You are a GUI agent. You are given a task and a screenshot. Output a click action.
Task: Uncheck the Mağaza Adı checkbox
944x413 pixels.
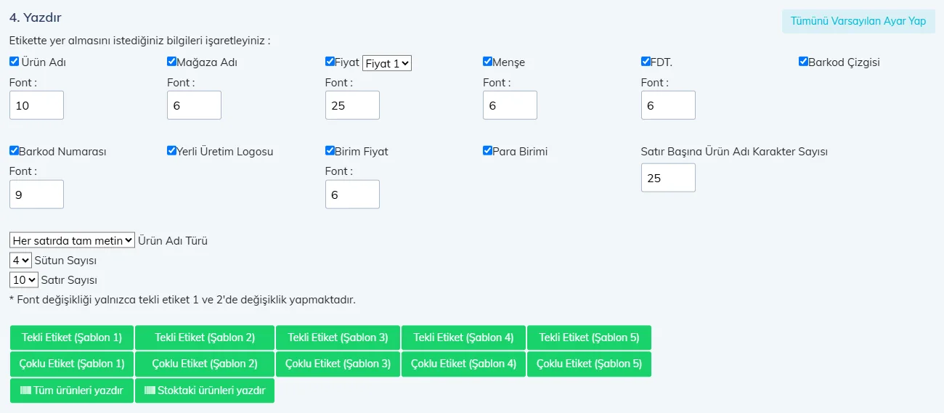coord(171,62)
